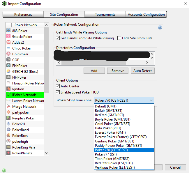Click the People's Poker icon
Screen dimensions: 189x173
pyautogui.click(x=8, y=118)
